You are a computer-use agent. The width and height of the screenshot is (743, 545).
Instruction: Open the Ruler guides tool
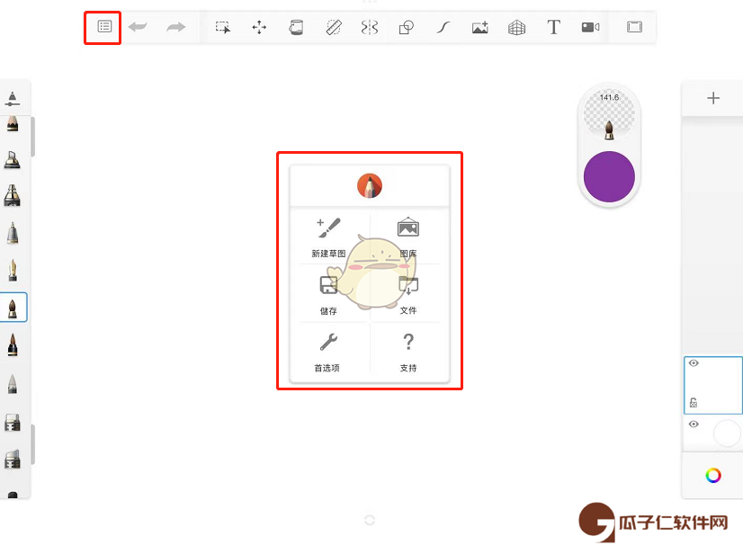[334, 28]
